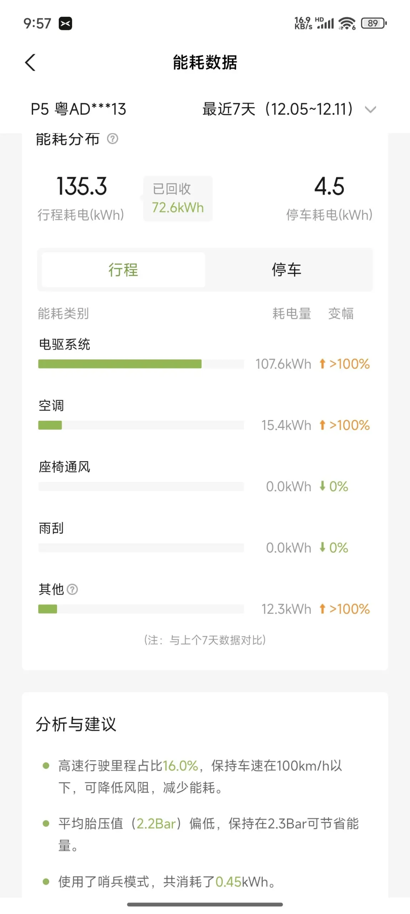
Task: Tap the 已回收 72.6kWh badge
Action: 178,199
